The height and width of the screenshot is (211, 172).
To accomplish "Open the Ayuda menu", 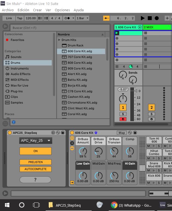I will [x=79, y=10].
